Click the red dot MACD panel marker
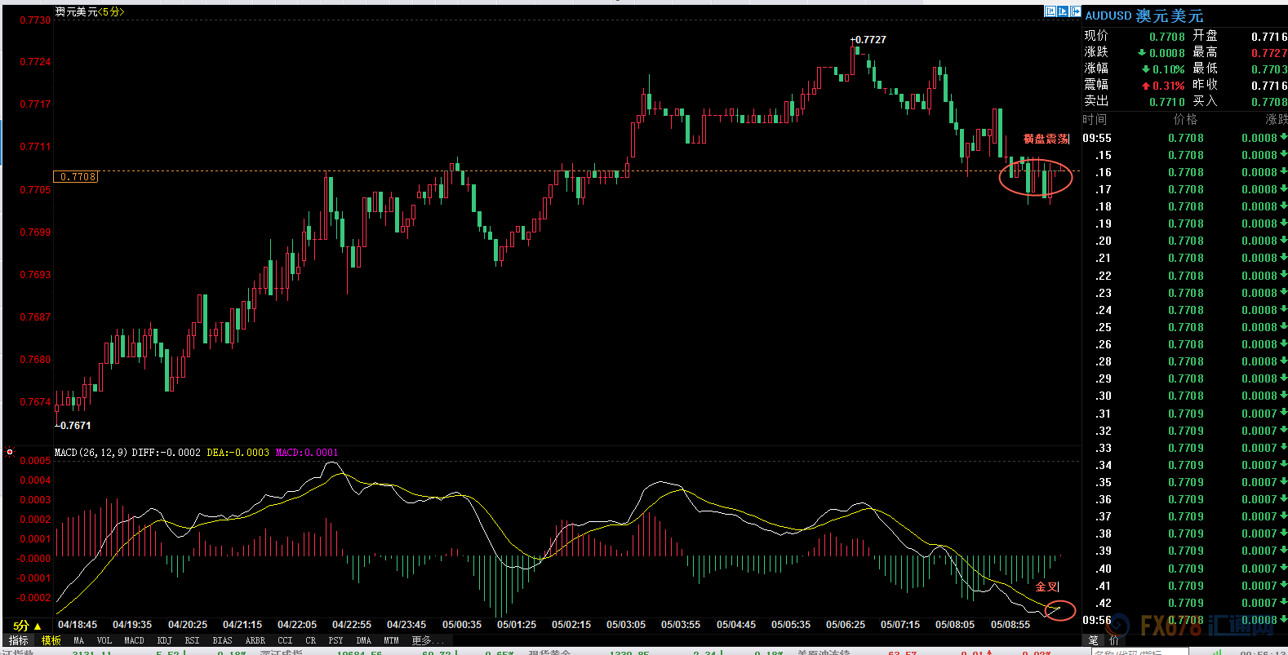 (10, 452)
